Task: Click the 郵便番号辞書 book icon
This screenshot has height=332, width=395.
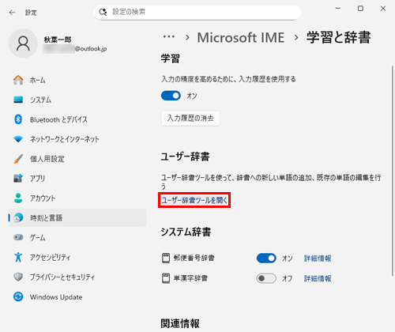Action: [166, 258]
